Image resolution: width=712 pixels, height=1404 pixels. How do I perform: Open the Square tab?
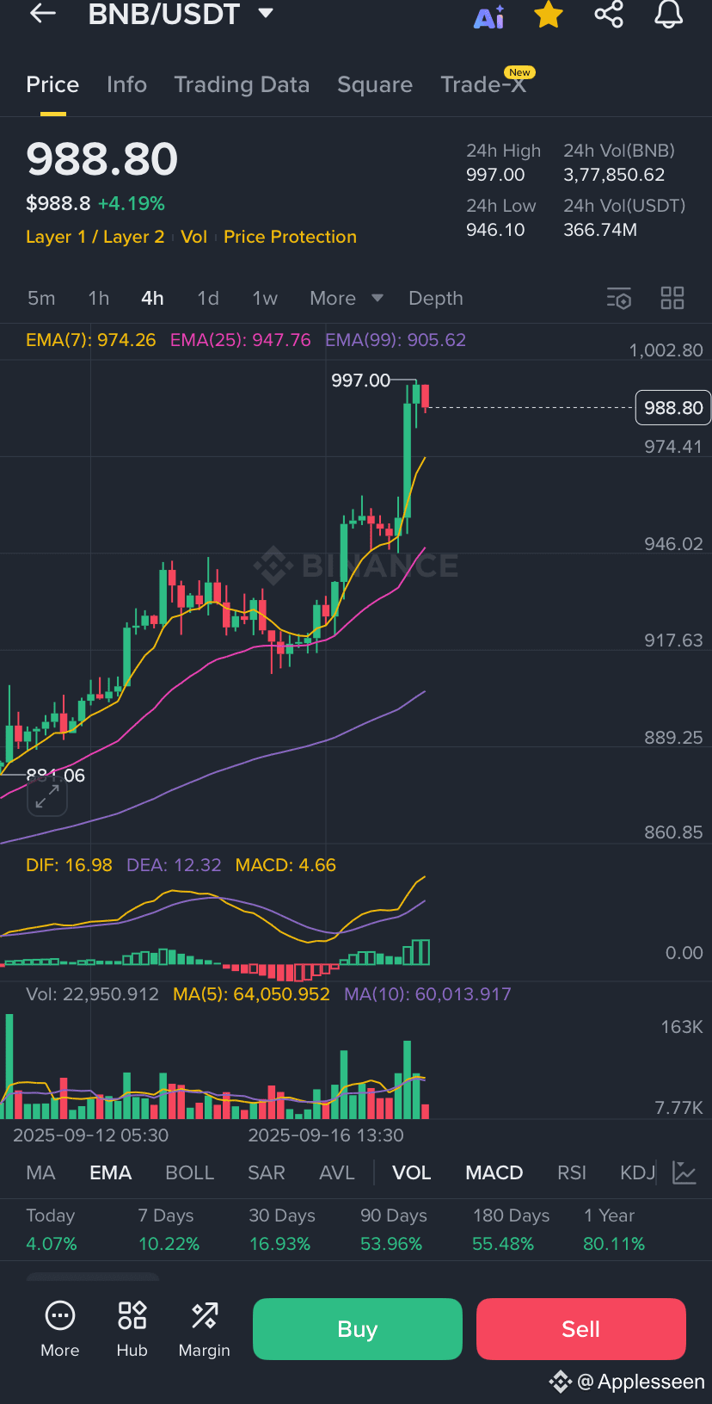coord(375,84)
